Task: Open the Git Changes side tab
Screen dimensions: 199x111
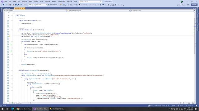Action: tap(197, 28)
